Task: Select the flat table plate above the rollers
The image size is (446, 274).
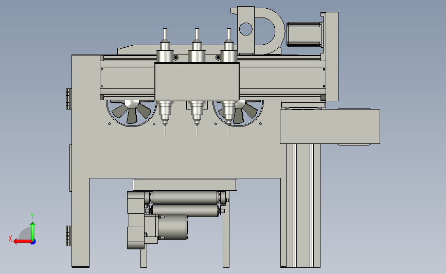Action: [185, 185]
